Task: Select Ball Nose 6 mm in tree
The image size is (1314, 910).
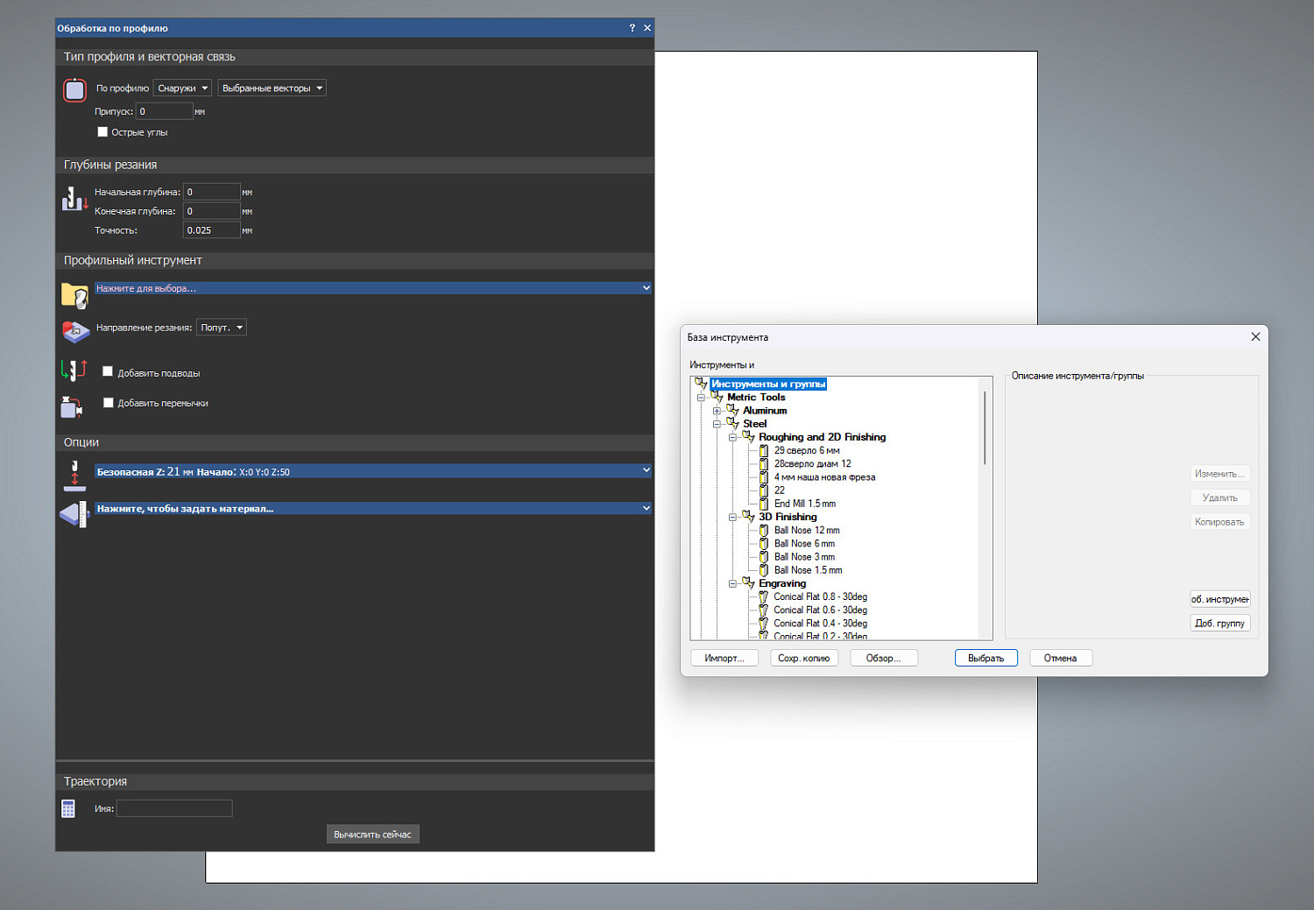Action: [x=804, y=544]
